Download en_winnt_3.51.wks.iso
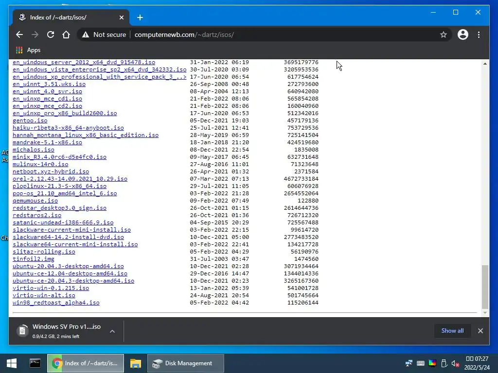This screenshot has width=498, height=373. [49, 84]
